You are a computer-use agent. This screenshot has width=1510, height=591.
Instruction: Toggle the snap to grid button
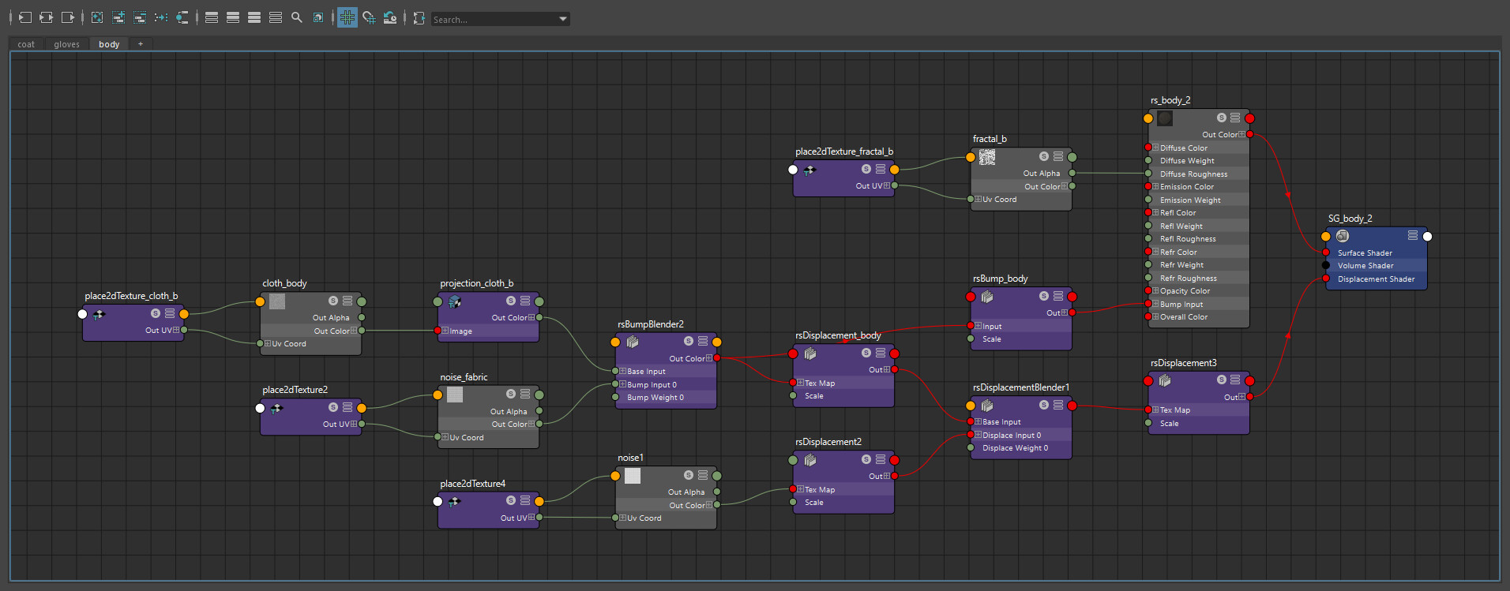369,17
